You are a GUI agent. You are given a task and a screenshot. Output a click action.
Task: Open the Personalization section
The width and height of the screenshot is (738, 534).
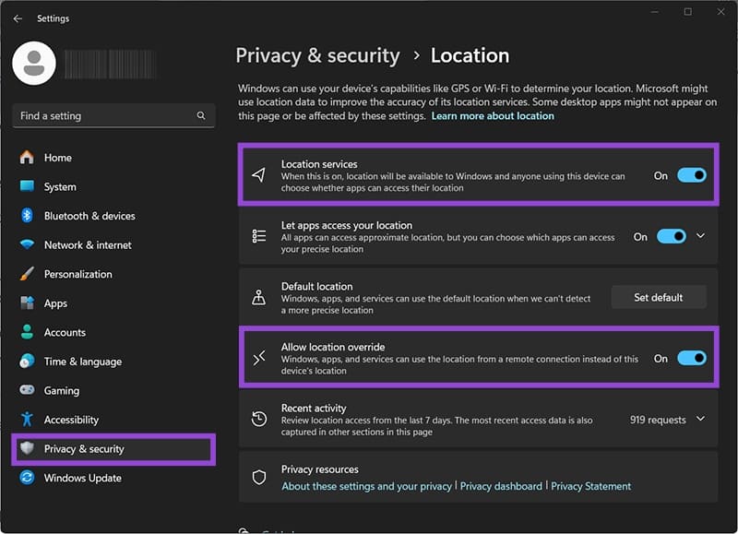tap(113, 274)
